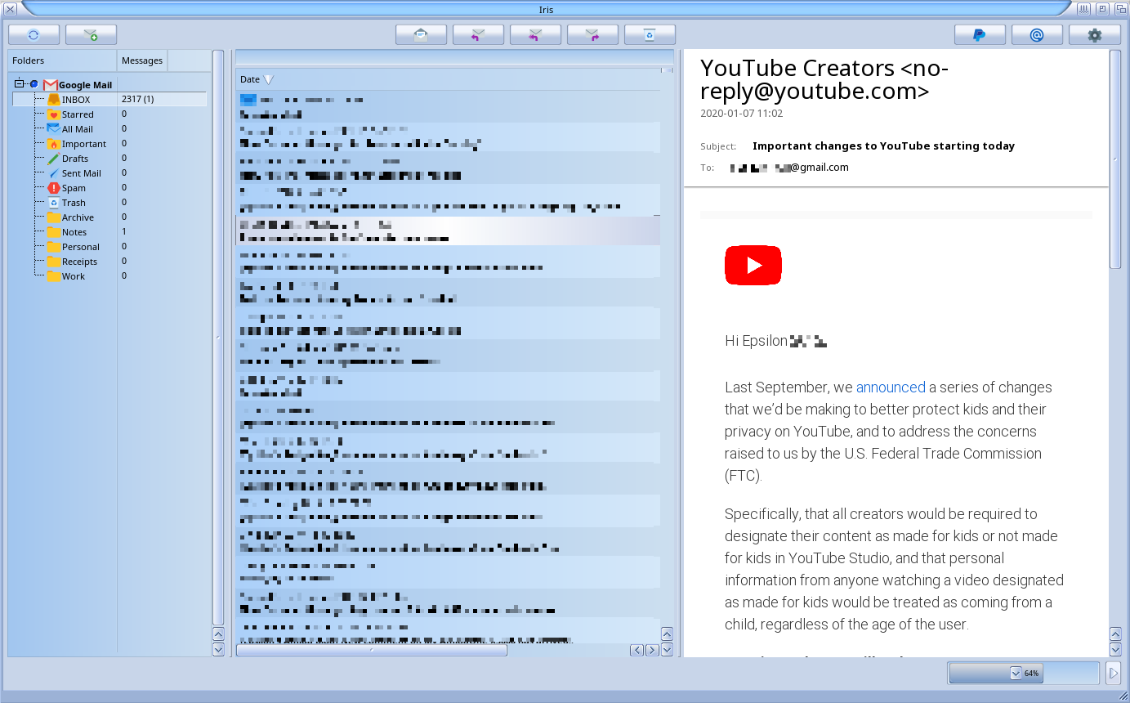1130x703 pixels.
Task: Click the refresh mail toolbar button
Action: pos(33,35)
